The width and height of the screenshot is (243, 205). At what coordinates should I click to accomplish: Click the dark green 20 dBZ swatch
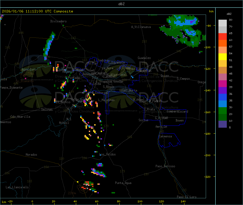(x=222, y=117)
